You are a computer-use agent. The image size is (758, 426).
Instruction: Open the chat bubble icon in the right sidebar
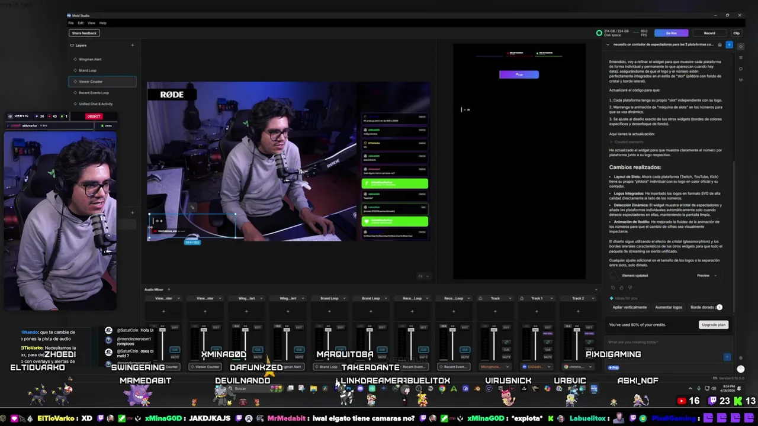[741, 69]
